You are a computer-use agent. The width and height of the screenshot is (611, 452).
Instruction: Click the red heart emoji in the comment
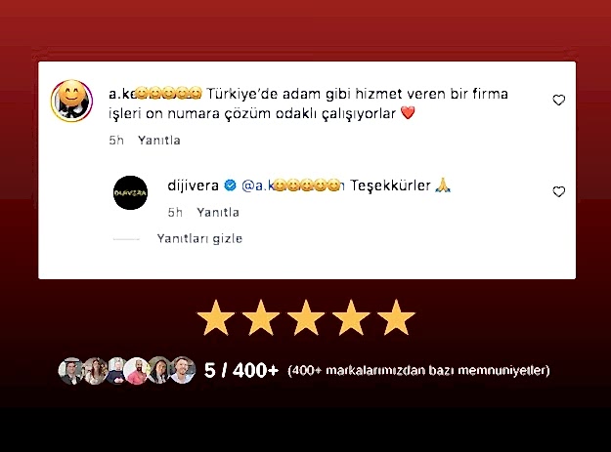click(x=408, y=113)
